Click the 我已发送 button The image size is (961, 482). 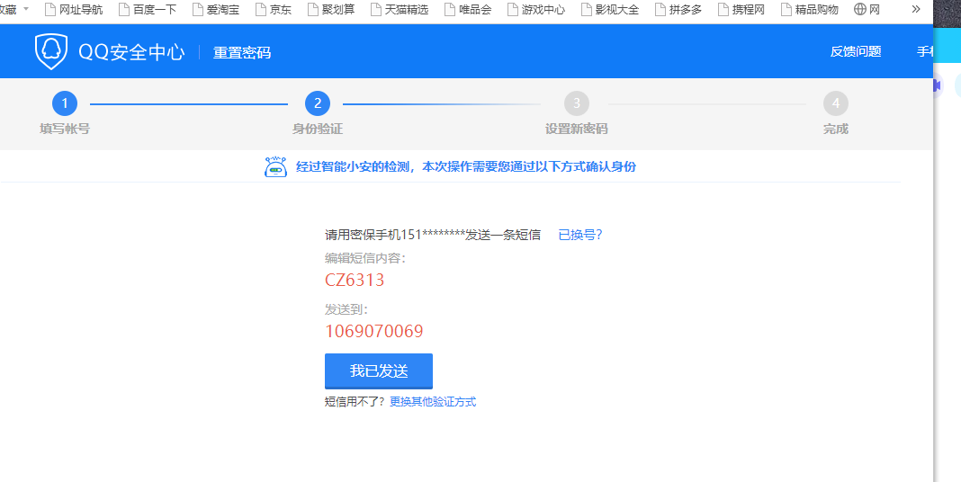(379, 371)
